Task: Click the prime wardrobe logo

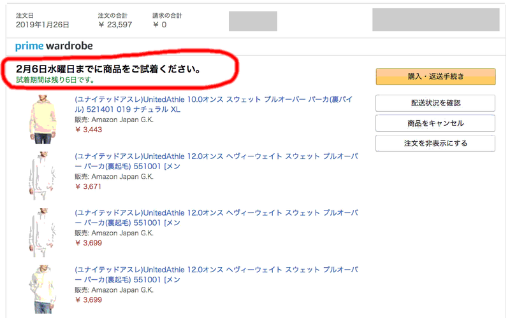Action: point(54,46)
